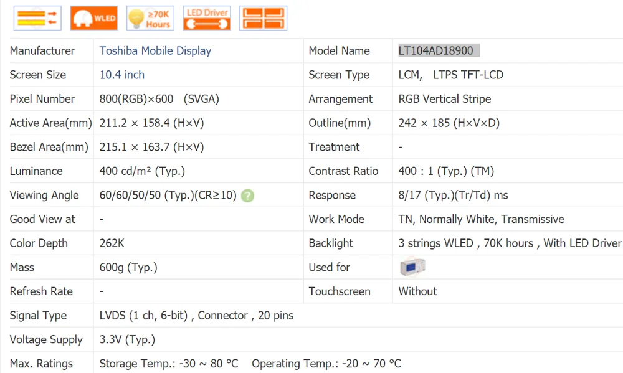Click the 800(RGB)×600 (SVGA) value
The image size is (623, 373).
[x=159, y=99]
